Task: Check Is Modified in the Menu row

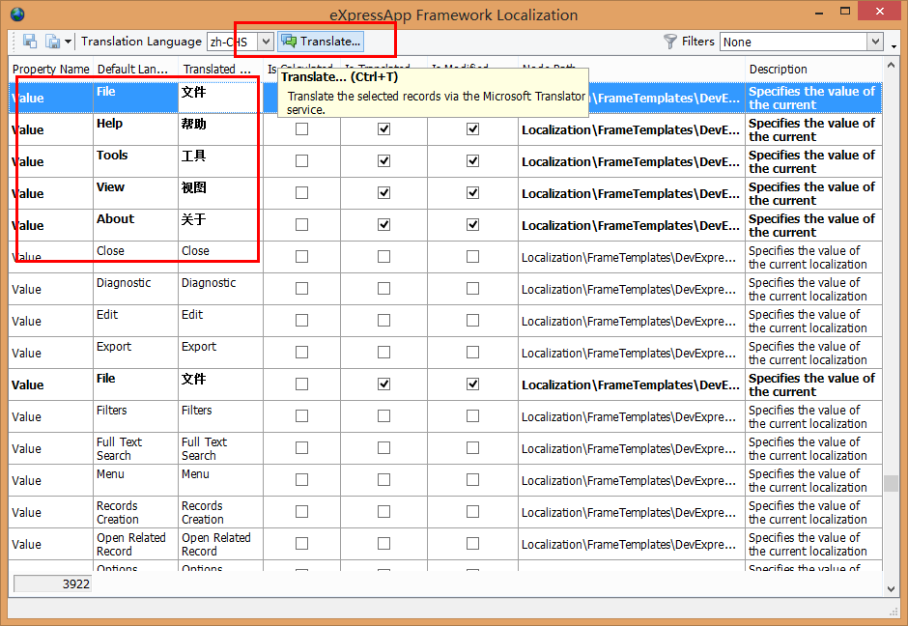Action: 473,479
